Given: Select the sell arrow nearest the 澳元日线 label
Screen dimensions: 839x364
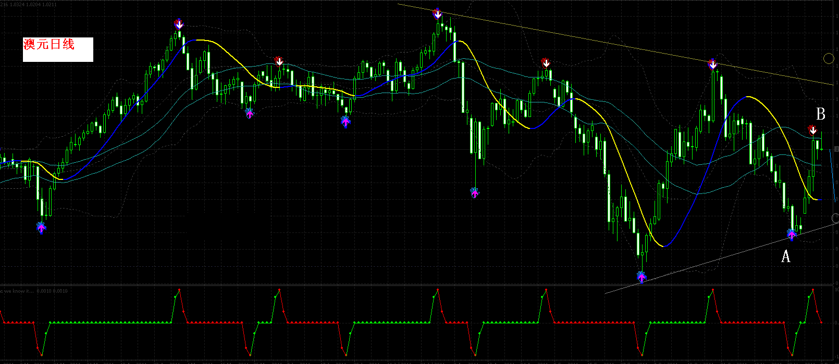Looking at the screenshot, I should (x=179, y=24).
